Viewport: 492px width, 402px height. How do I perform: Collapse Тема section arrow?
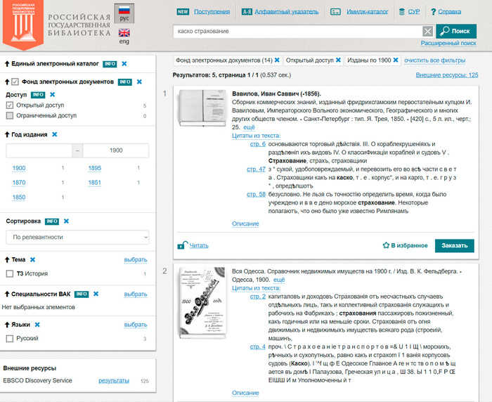click(x=7, y=259)
